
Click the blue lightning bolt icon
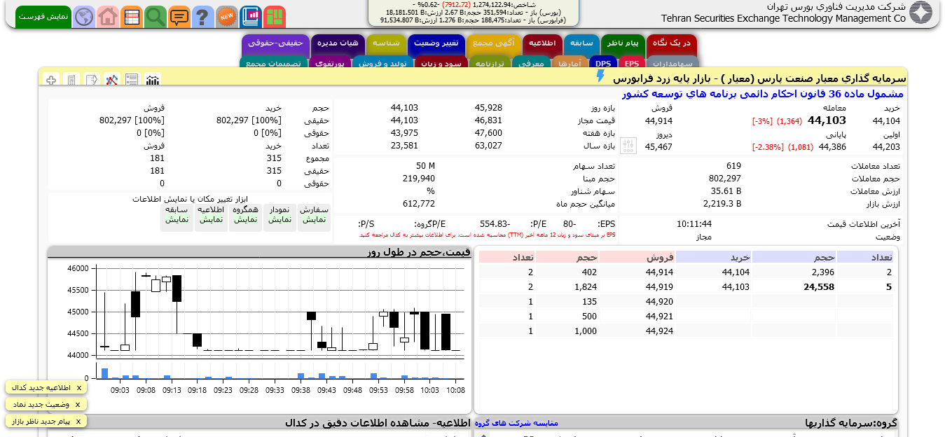(x=600, y=76)
